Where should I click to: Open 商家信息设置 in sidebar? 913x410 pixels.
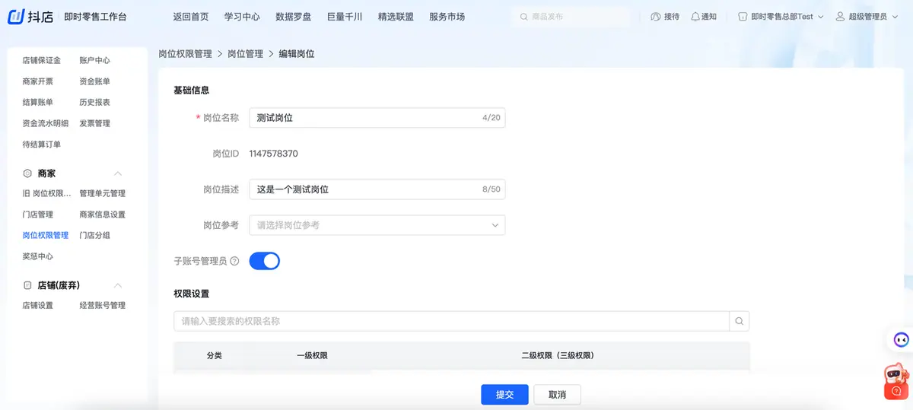102,215
